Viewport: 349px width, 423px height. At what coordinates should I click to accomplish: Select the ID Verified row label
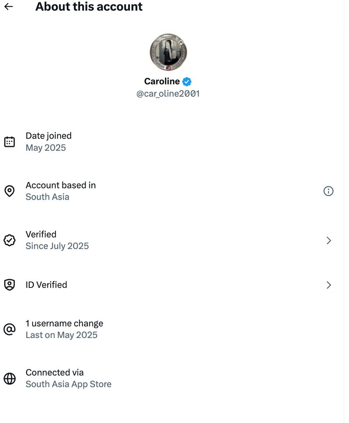pyautogui.click(x=46, y=285)
